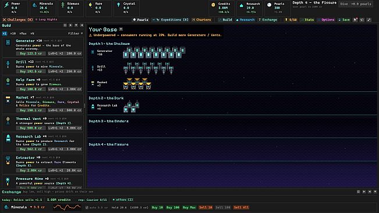
Task: Click the notification flag icon next to Save
Action: (355, 20)
